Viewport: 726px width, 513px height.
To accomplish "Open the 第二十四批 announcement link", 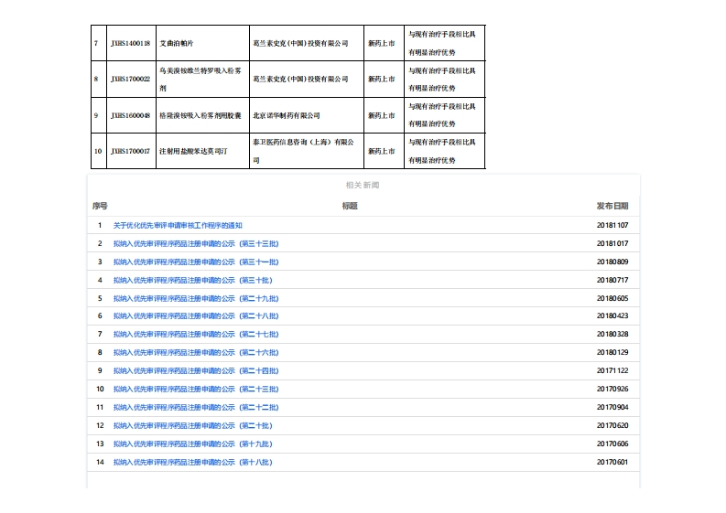I will tap(196, 371).
